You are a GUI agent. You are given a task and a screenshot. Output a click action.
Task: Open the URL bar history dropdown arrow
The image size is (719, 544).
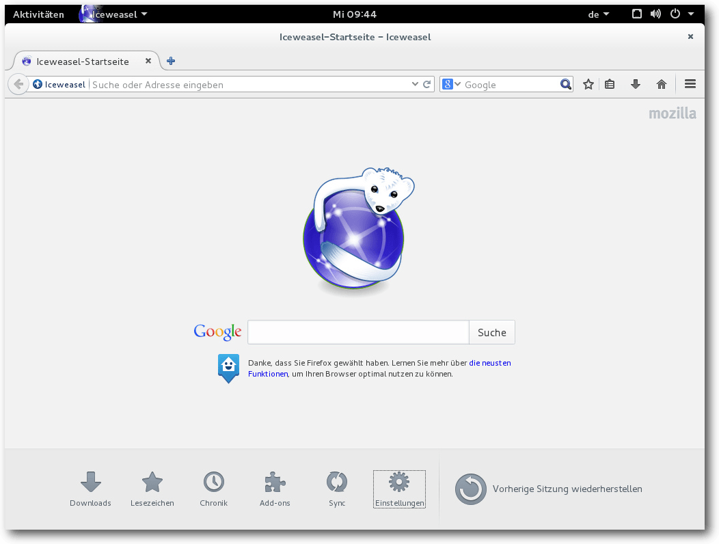[415, 84]
